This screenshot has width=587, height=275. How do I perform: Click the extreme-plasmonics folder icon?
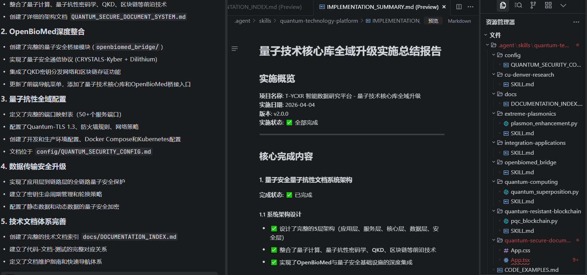click(500, 114)
